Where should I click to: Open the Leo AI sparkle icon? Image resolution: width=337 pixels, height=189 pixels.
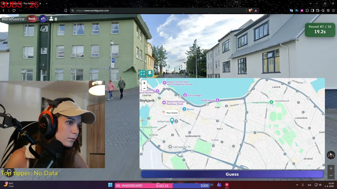(x=323, y=10)
